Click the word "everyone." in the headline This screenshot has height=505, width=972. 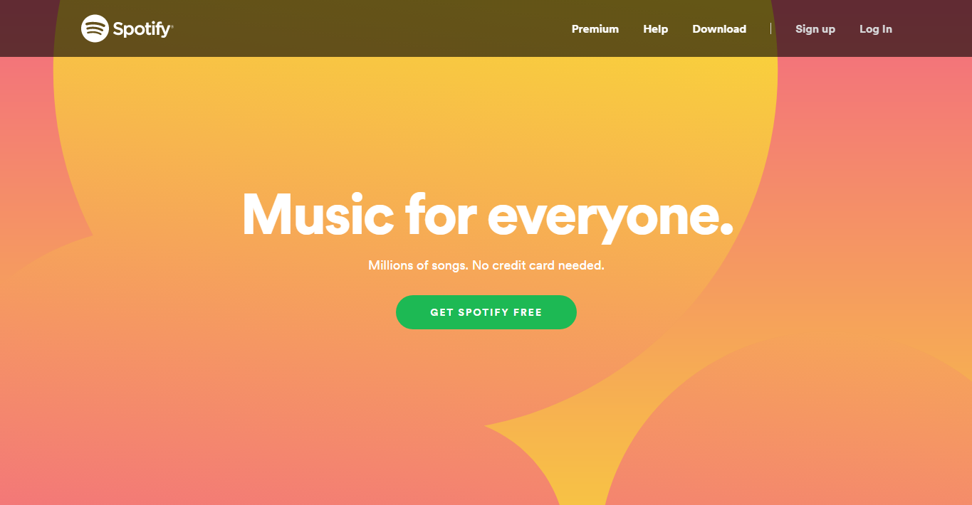[611, 217]
